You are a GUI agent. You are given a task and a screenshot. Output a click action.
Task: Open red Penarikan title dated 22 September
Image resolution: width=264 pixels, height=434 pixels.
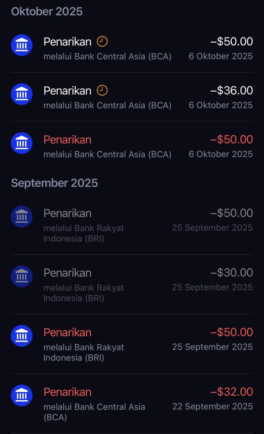(x=67, y=392)
